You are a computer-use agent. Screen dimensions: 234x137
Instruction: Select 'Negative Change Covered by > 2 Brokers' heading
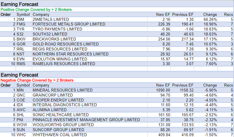point(37,80)
